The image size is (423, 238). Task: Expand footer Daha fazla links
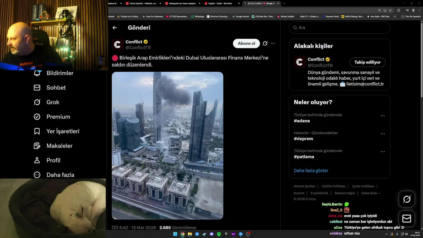pos(371,193)
